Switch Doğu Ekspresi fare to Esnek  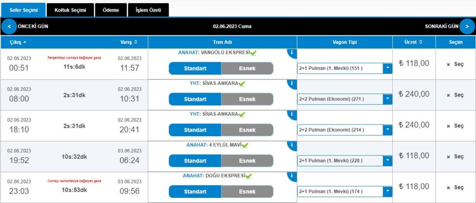pyautogui.click(x=247, y=192)
